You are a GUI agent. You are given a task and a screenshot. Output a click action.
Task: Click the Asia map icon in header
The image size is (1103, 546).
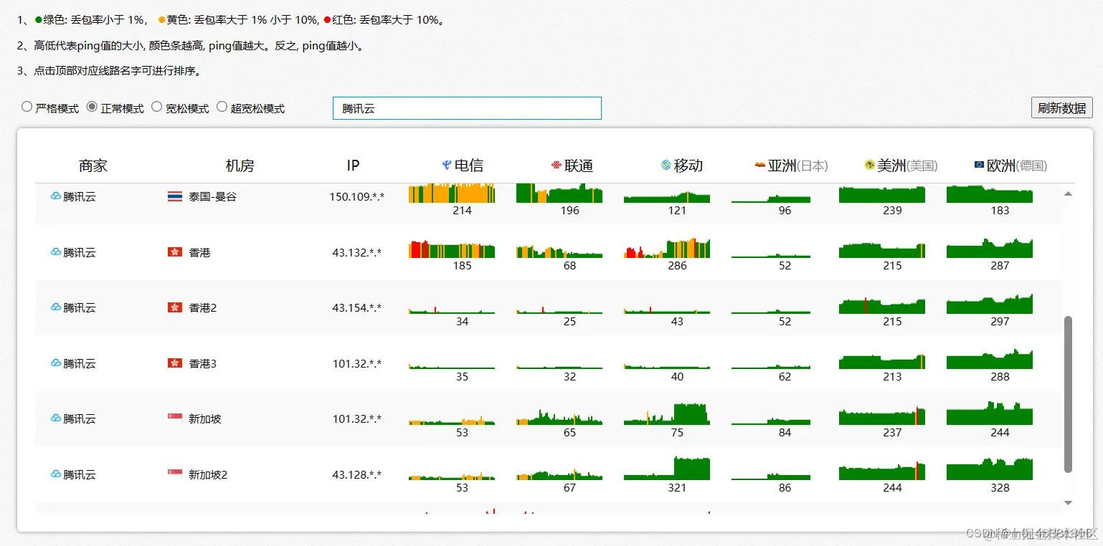(x=760, y=166)
